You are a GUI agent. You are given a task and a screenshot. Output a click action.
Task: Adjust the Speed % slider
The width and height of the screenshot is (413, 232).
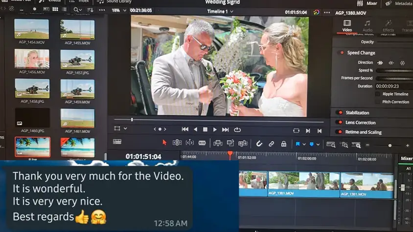[394, 70]
